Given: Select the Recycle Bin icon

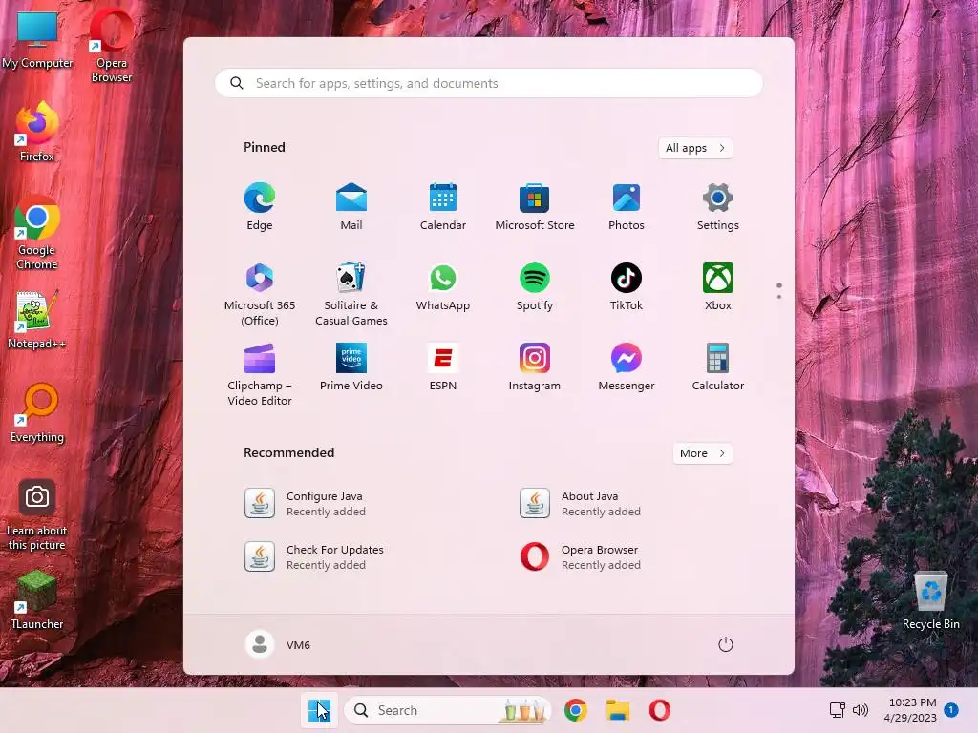Looking at the screenshot, I should pos(931,599).
